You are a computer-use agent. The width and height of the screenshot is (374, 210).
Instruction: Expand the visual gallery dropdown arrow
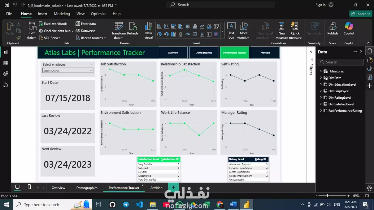point(222,31)
